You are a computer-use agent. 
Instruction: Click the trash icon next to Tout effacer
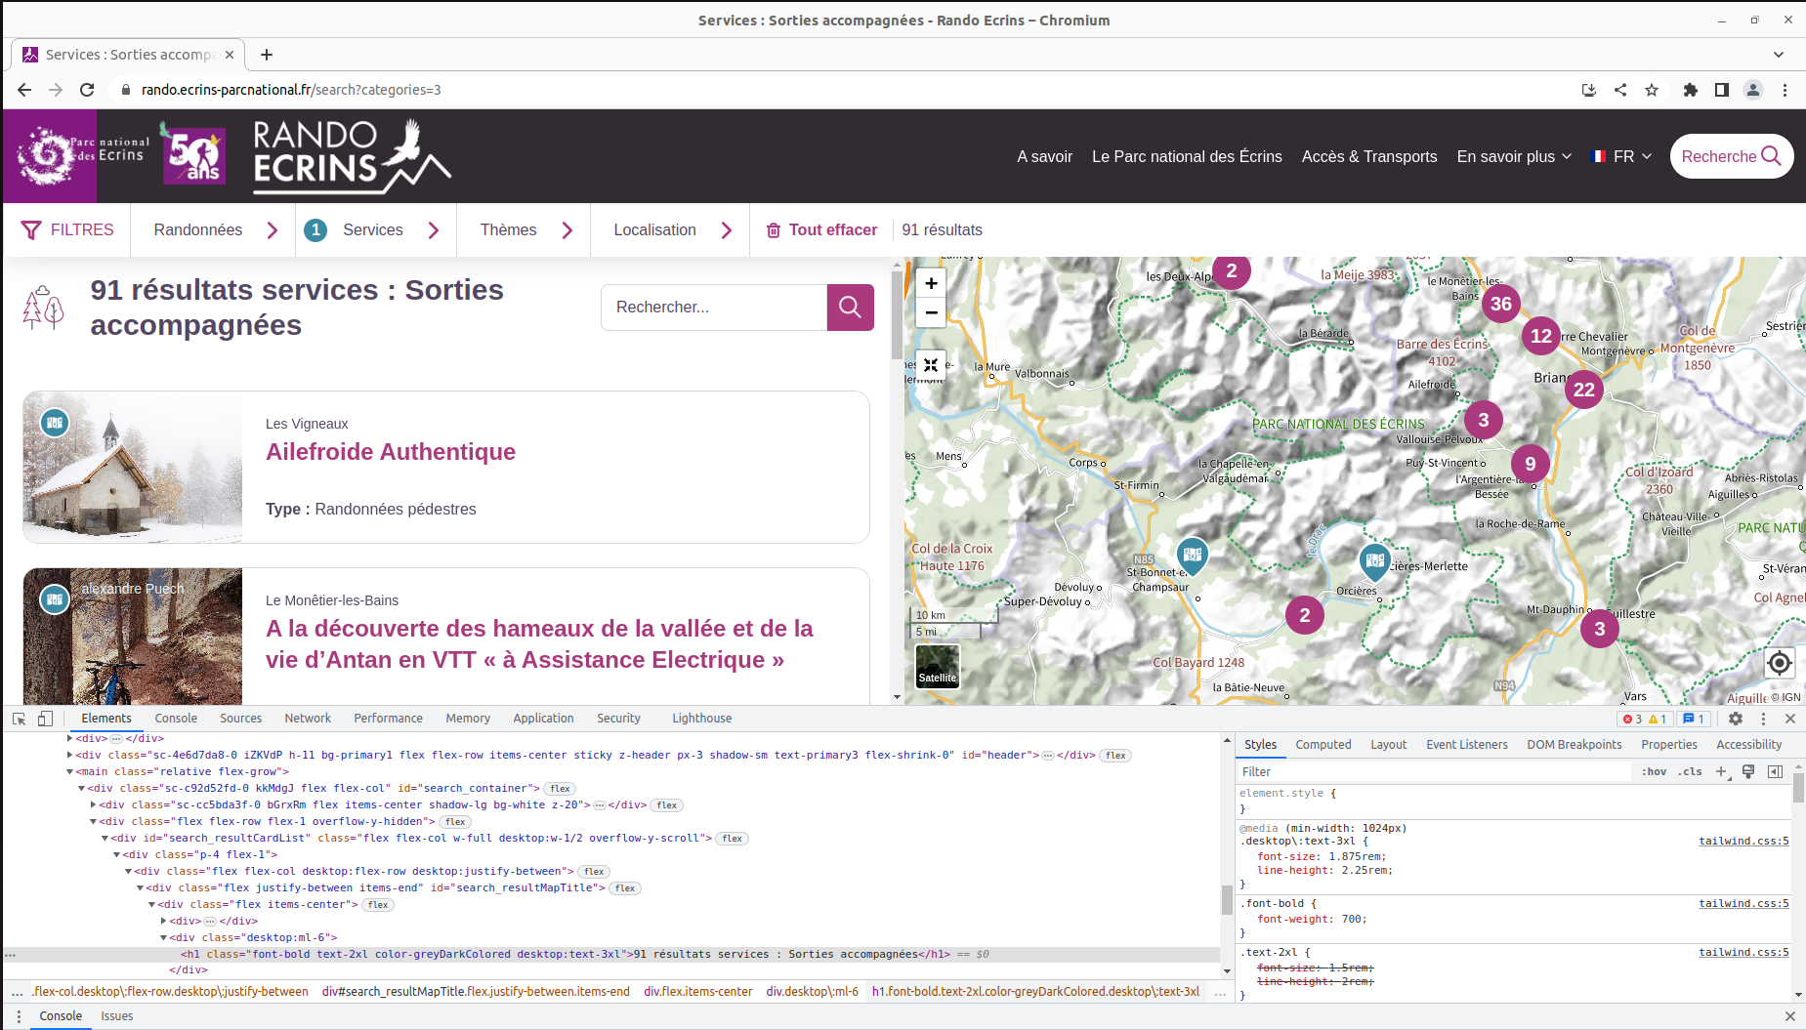click(773, 229)
